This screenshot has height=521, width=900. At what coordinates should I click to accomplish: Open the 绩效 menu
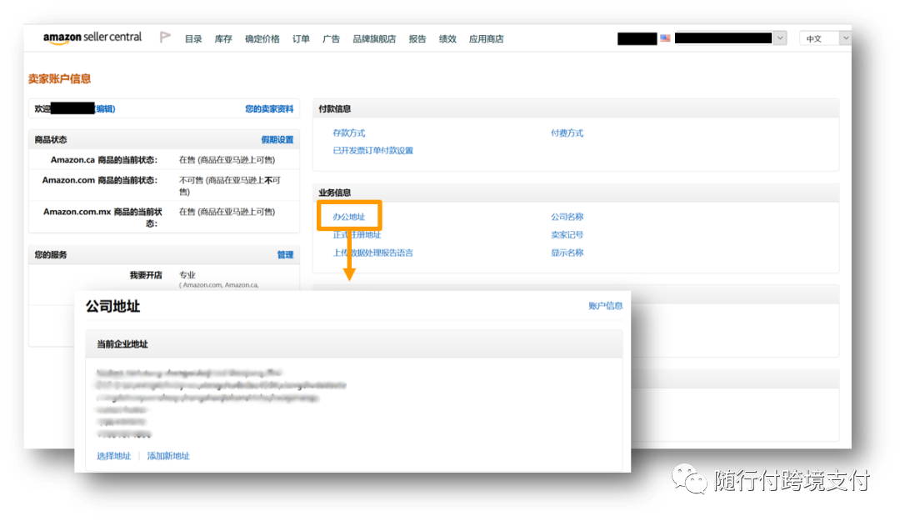(447, 39)
